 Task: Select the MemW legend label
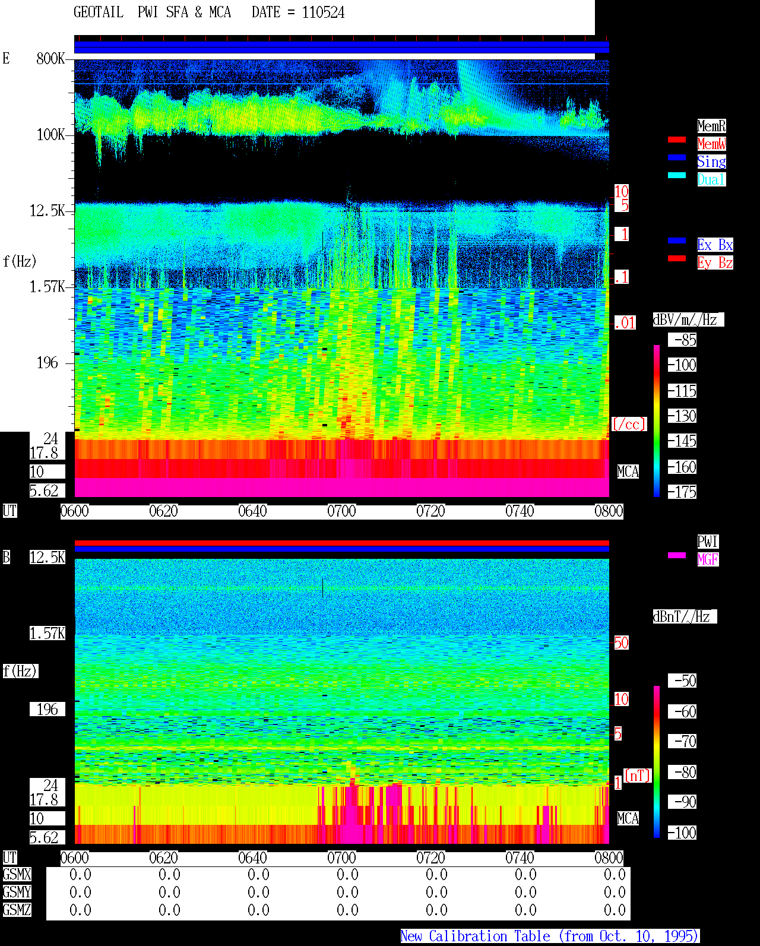(x=711, y=144)
